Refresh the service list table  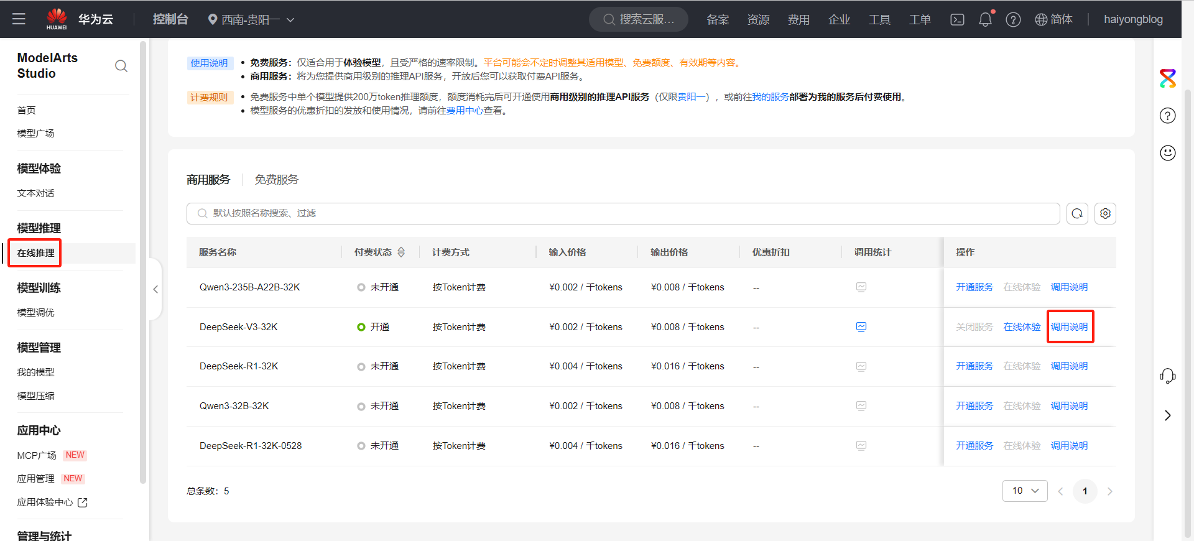1077,213
